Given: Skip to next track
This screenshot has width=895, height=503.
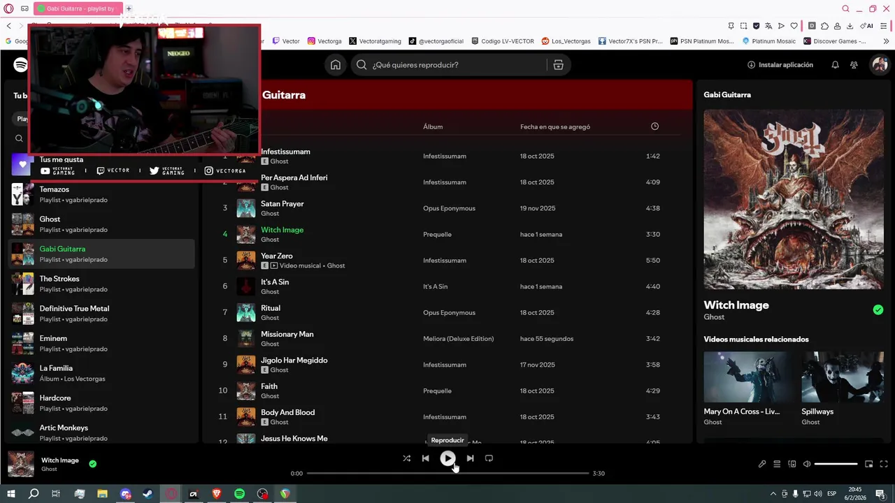Looking at the screenshot, I should tap(470, 458).
